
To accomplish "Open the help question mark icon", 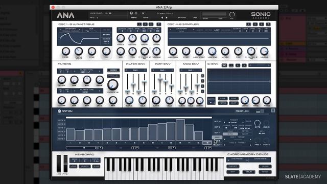I will point(131,13).
